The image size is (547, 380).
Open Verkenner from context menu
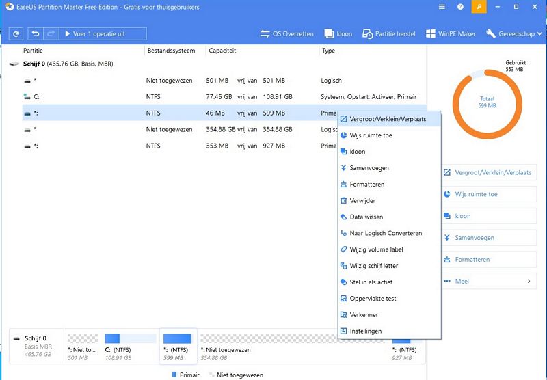[x=389, y=315]
